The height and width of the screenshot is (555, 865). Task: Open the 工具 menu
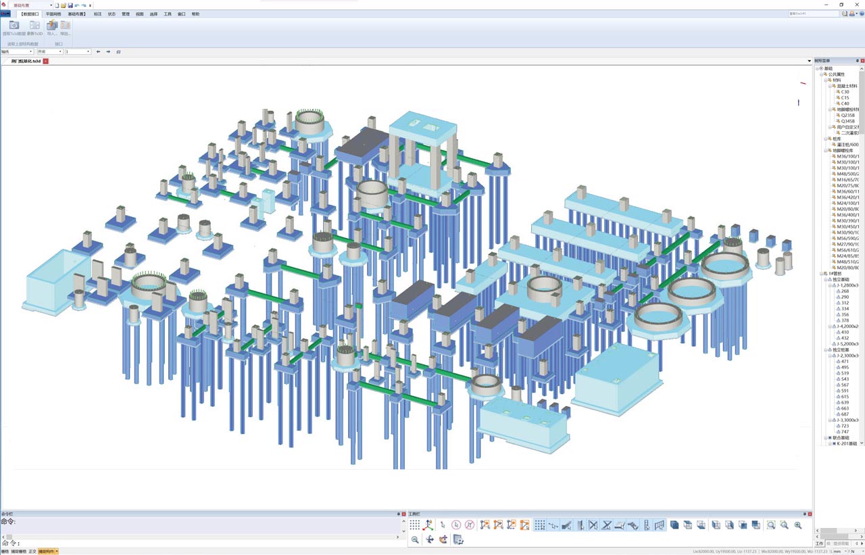[168, 14]
